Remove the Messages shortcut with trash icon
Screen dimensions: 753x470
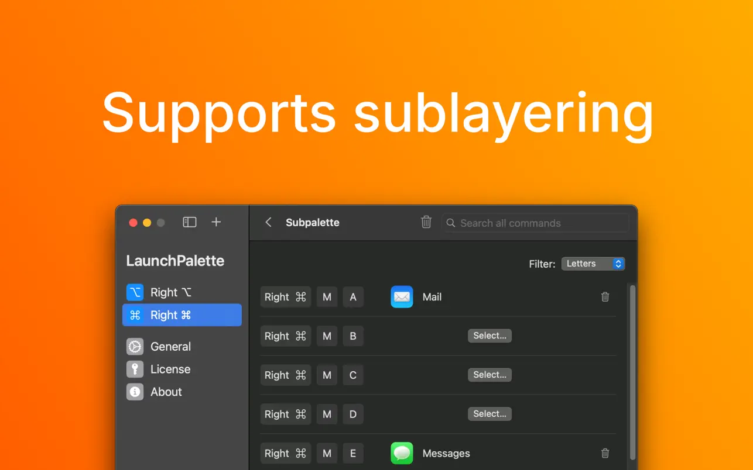point(605,453)
